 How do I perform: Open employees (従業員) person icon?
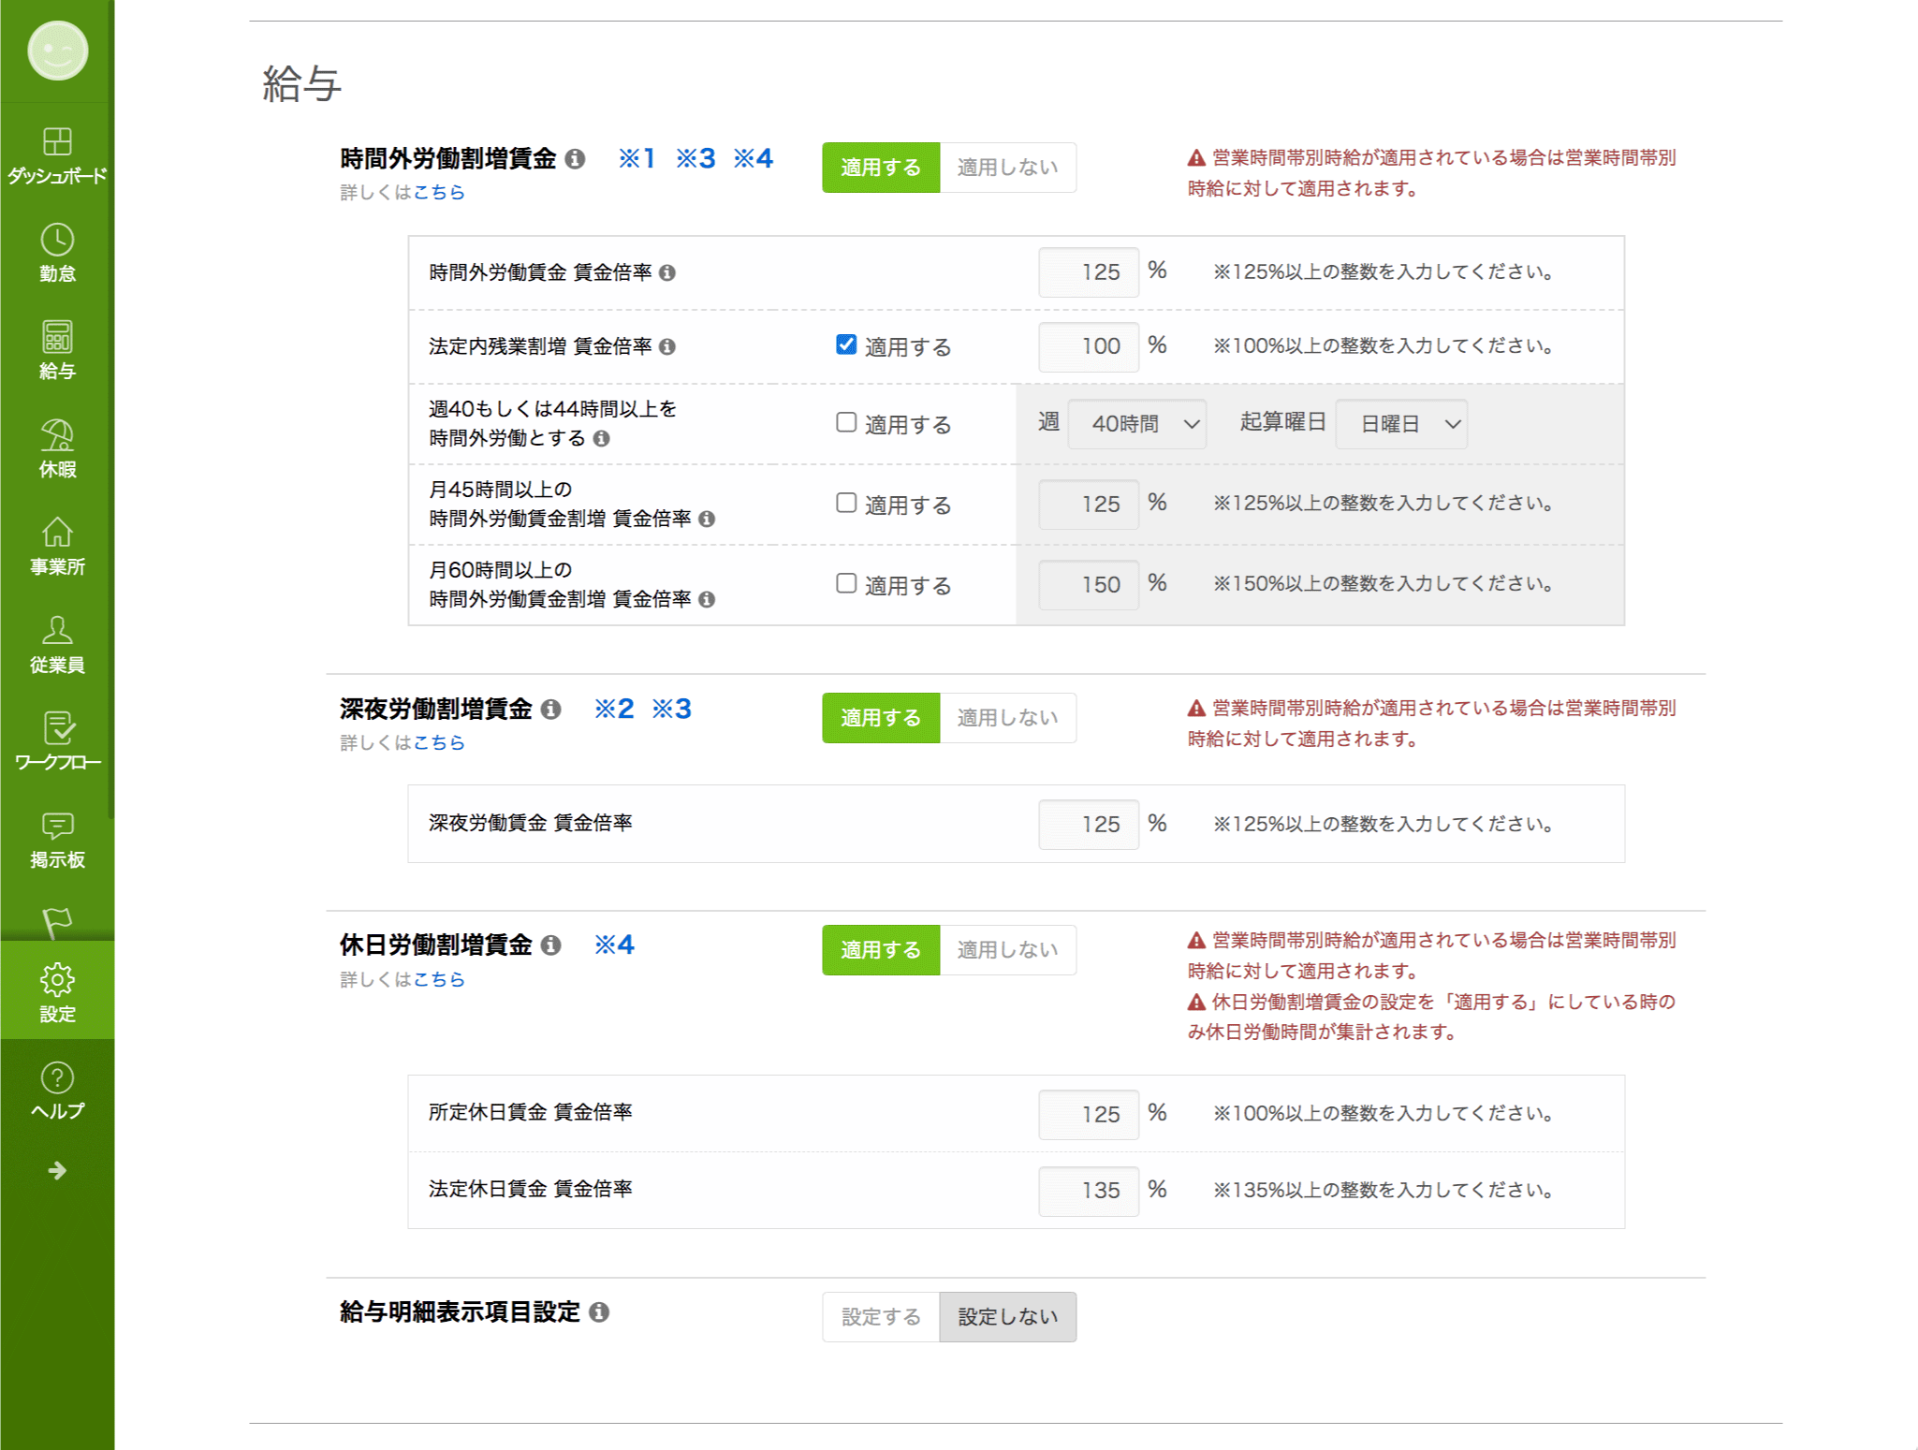point(57,632)
